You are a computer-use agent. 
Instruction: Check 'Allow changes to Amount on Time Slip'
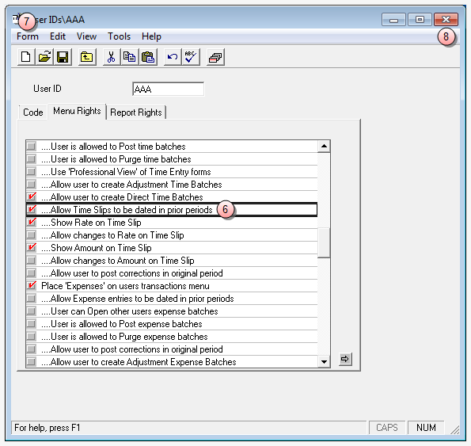click(x=31, y=261)
